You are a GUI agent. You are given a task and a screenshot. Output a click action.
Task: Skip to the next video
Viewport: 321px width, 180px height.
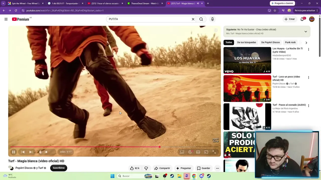coord(31,152)
